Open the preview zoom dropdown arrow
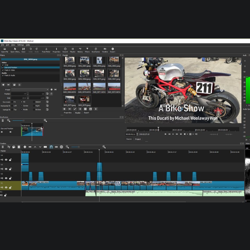This screenshot has width=250, height=250. pos(187,134)
